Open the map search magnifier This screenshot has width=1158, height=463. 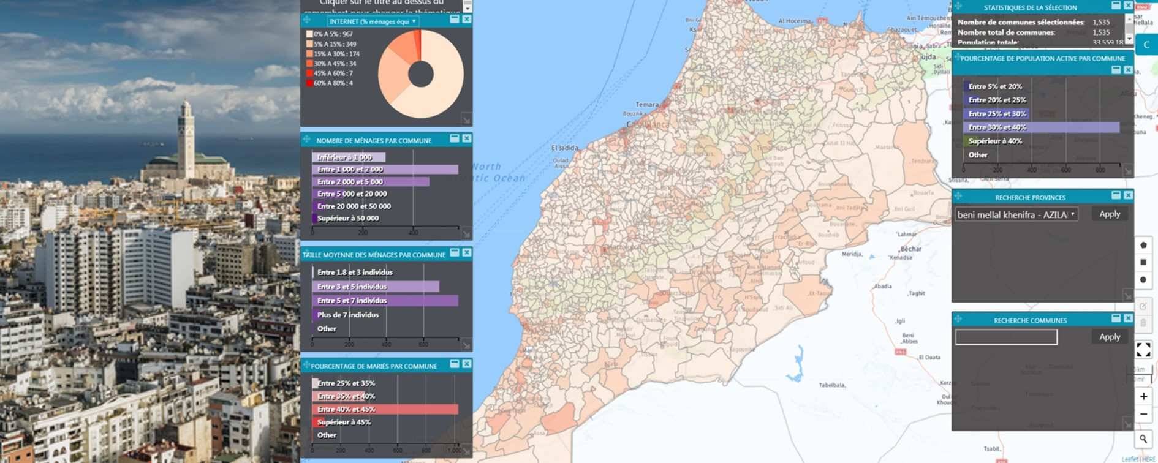(x=1143, y=439)
